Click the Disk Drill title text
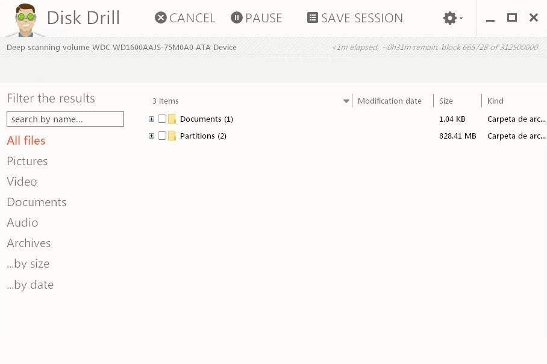Viewport: 547px width, 364px height. (x=83, y=18)
